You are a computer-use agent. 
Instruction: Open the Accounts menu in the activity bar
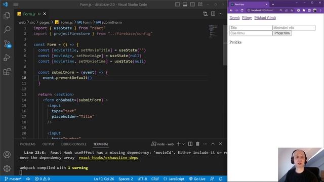coord(7,155)
